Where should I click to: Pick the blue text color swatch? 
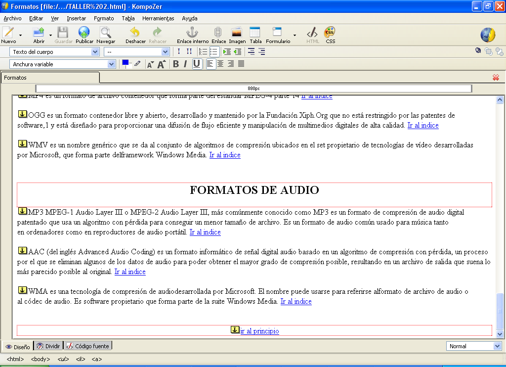126,63
